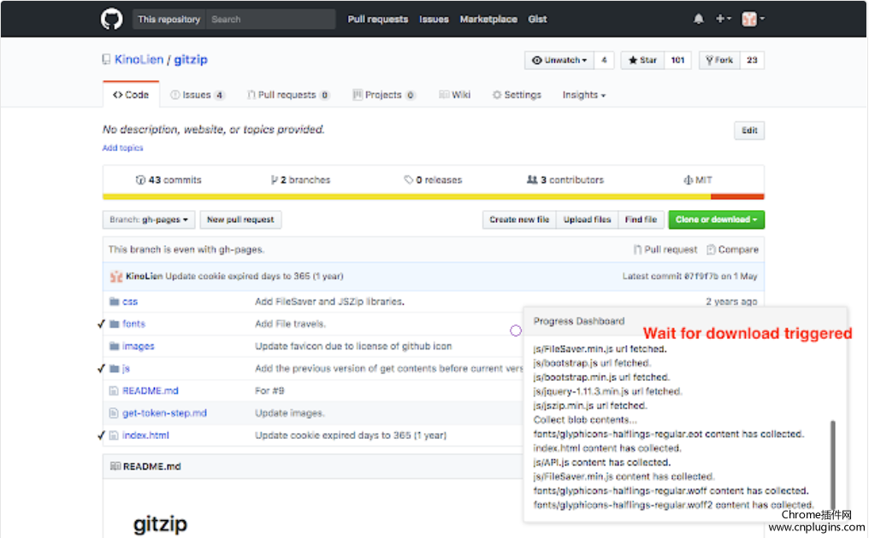Open the README.md file
The width and height of the screenshot is (869, 538).
pos(151,391)
